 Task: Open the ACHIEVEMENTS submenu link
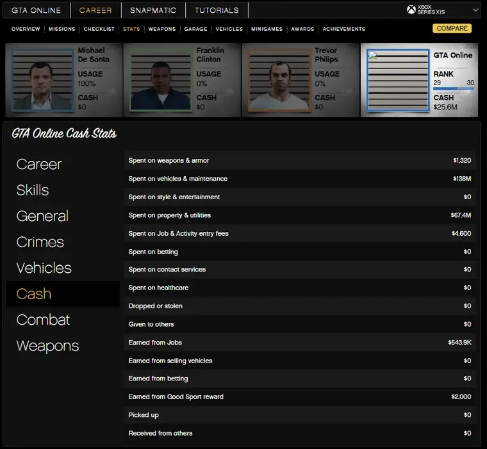click(x=343, y=29)
